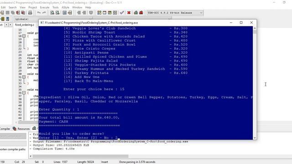Viewport: 292px width, 164px height.
Task: Click the console window title bar icon
Action: (x=42, y=23)
